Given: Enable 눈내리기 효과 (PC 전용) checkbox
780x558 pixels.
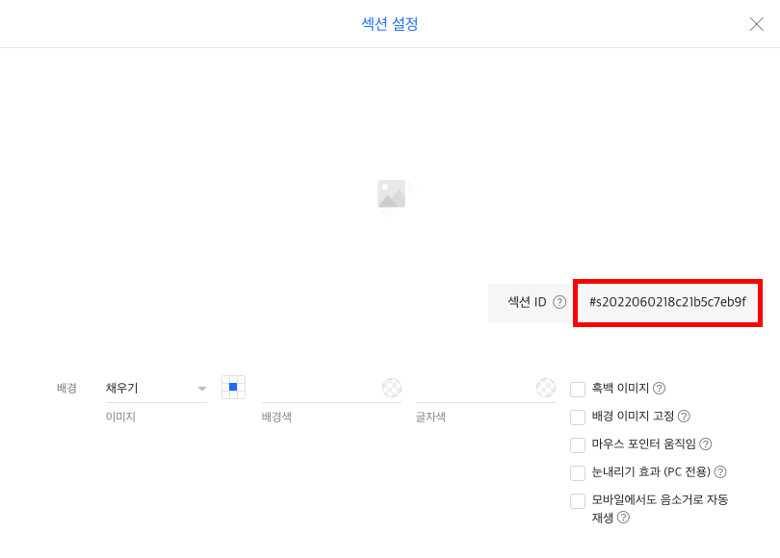Looking at the screenshot, I should (578, 472).
